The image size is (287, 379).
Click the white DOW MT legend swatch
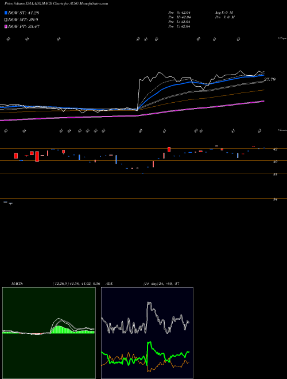pyautogui.click(x=6, y=20)
